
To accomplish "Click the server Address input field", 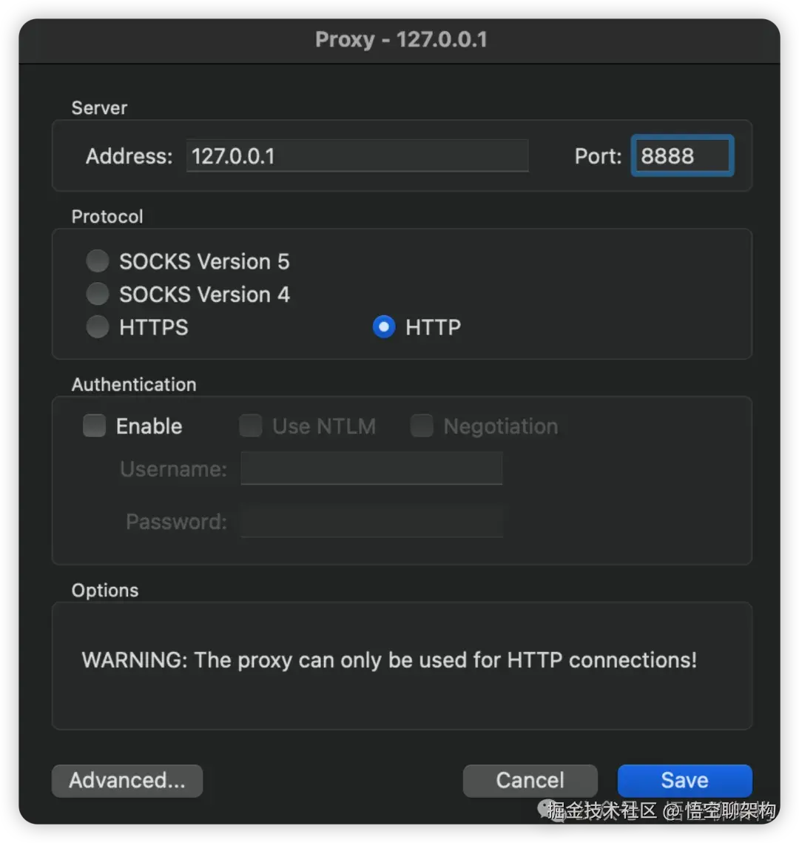I will tap(357, 156).
